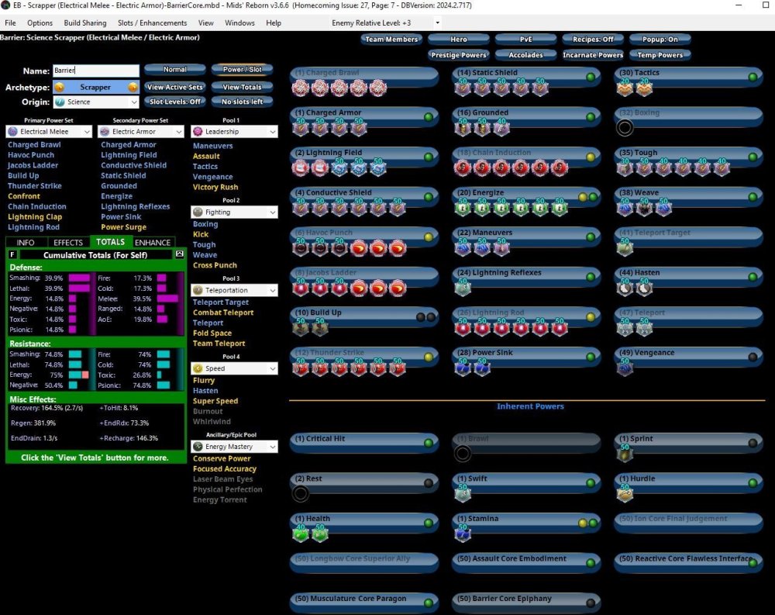Click the View Totals button

(x=242, y=87)
